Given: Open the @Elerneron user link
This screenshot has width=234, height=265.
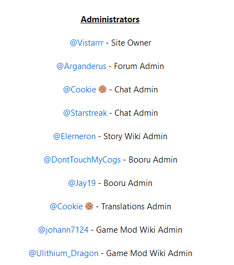Looking at the screenshot, I should (x=74, y=136).
